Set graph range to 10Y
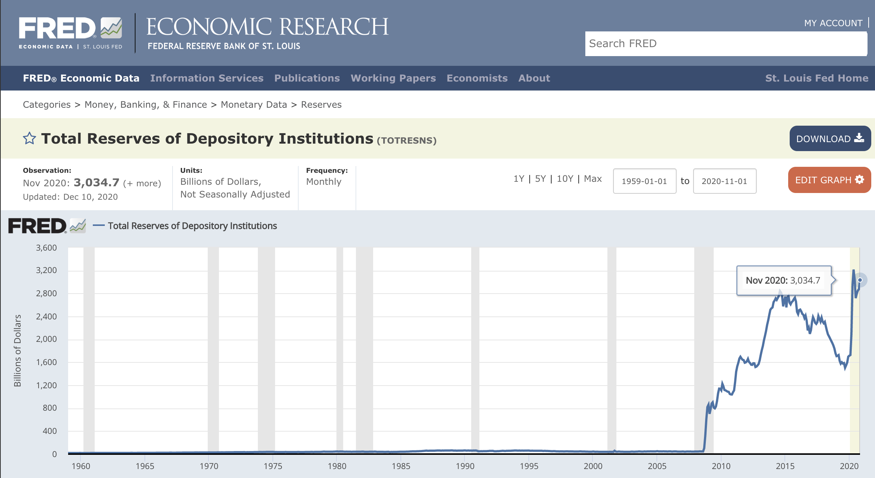Image resolution: width=875 pixels, height=478 pixels. 565,179
